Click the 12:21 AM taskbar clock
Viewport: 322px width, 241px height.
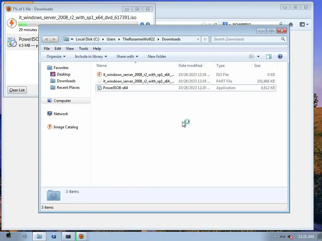(306, 237)
